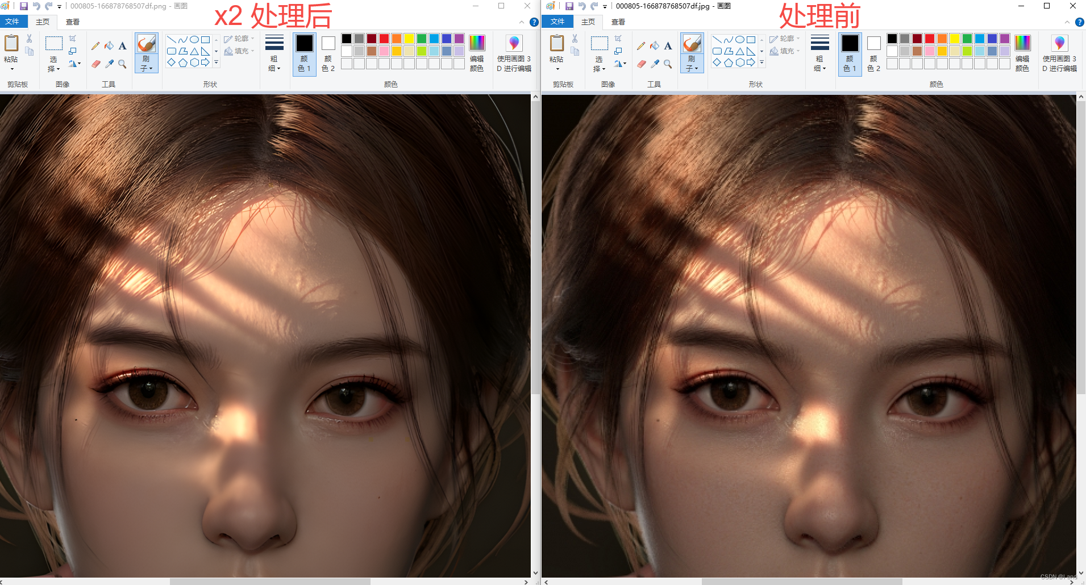Screen dimensions: 1086x585
Task: Open Size thickness dropdown in right window
Action: (820, 53)
